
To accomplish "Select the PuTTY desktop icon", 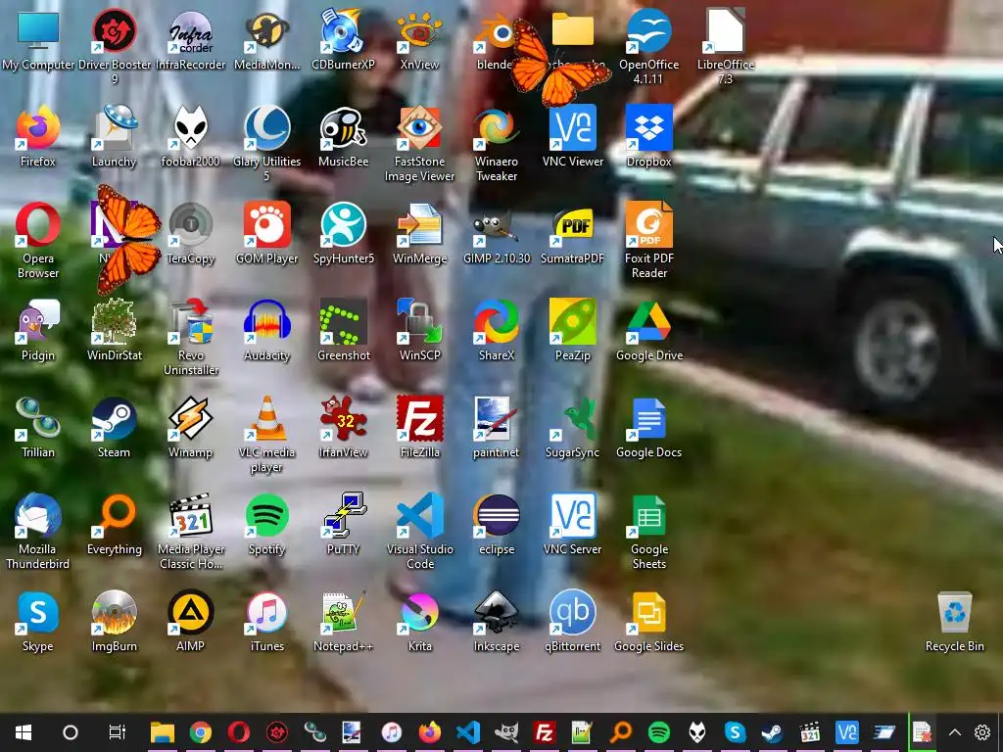I will 343,525.
